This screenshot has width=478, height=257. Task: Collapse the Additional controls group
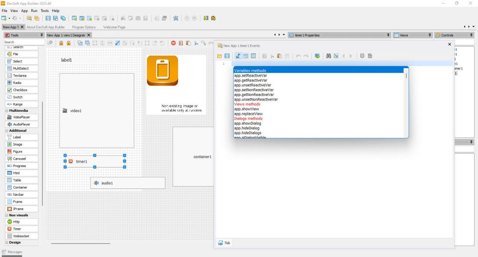pyautogui.click(x=7, y=131)
